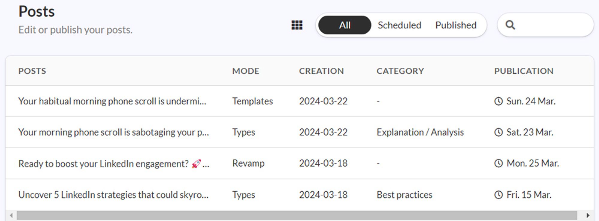Open post 'Your habitual morning phone scroll'
Viewport: 599px width, 221px height.
click(112, 101)
